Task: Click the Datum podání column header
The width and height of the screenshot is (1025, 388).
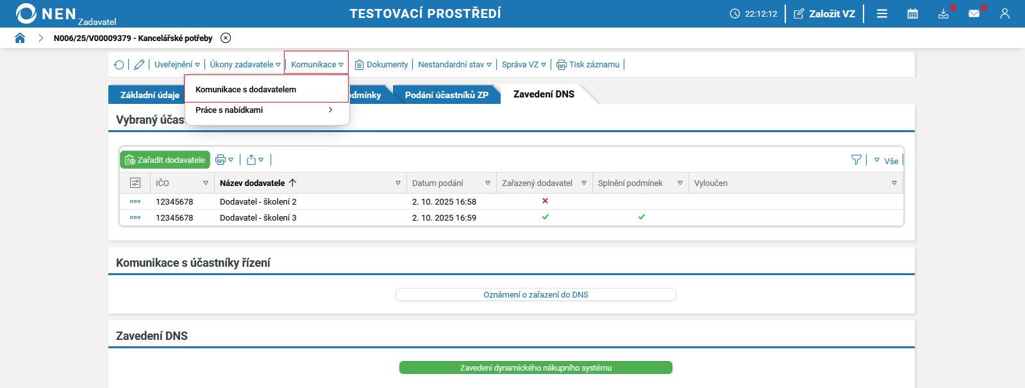Action: [438, 183]
